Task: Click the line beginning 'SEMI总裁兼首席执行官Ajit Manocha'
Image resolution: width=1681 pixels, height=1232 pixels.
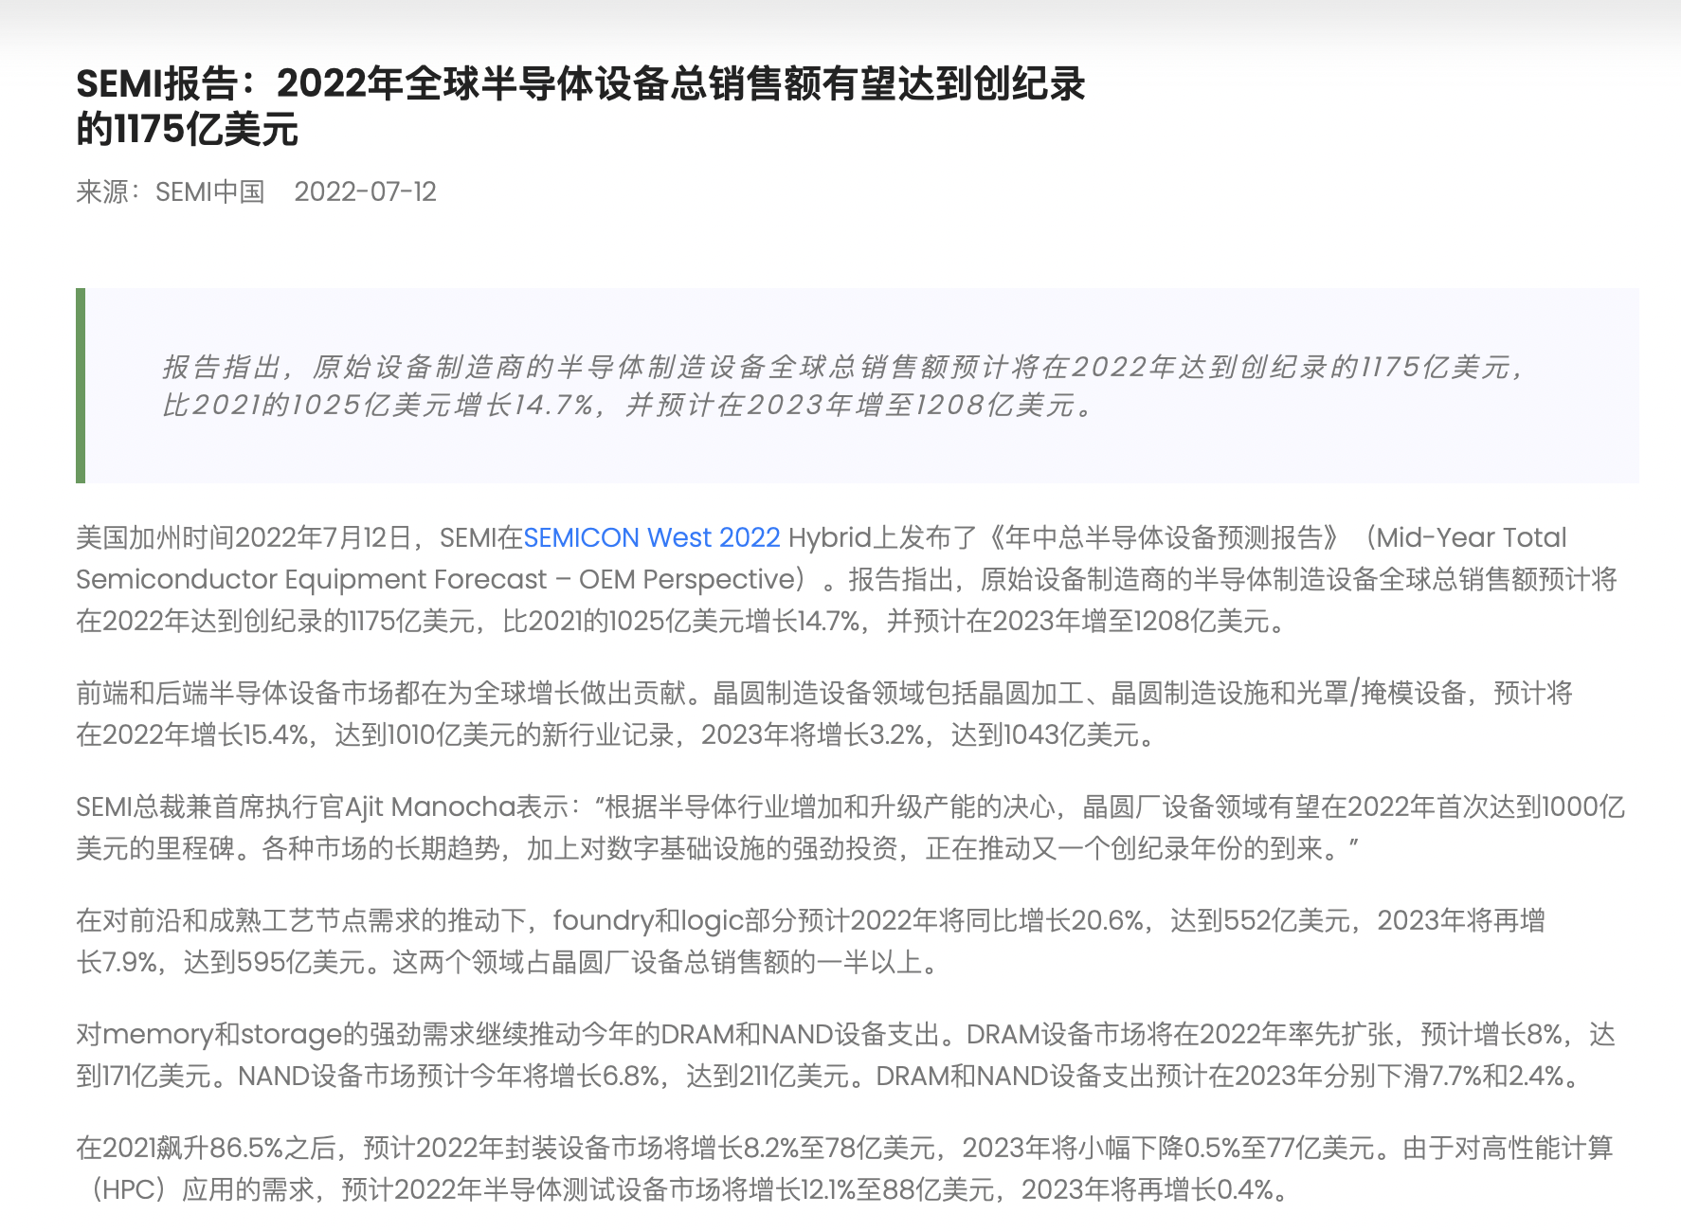Action: coord(851,806)
